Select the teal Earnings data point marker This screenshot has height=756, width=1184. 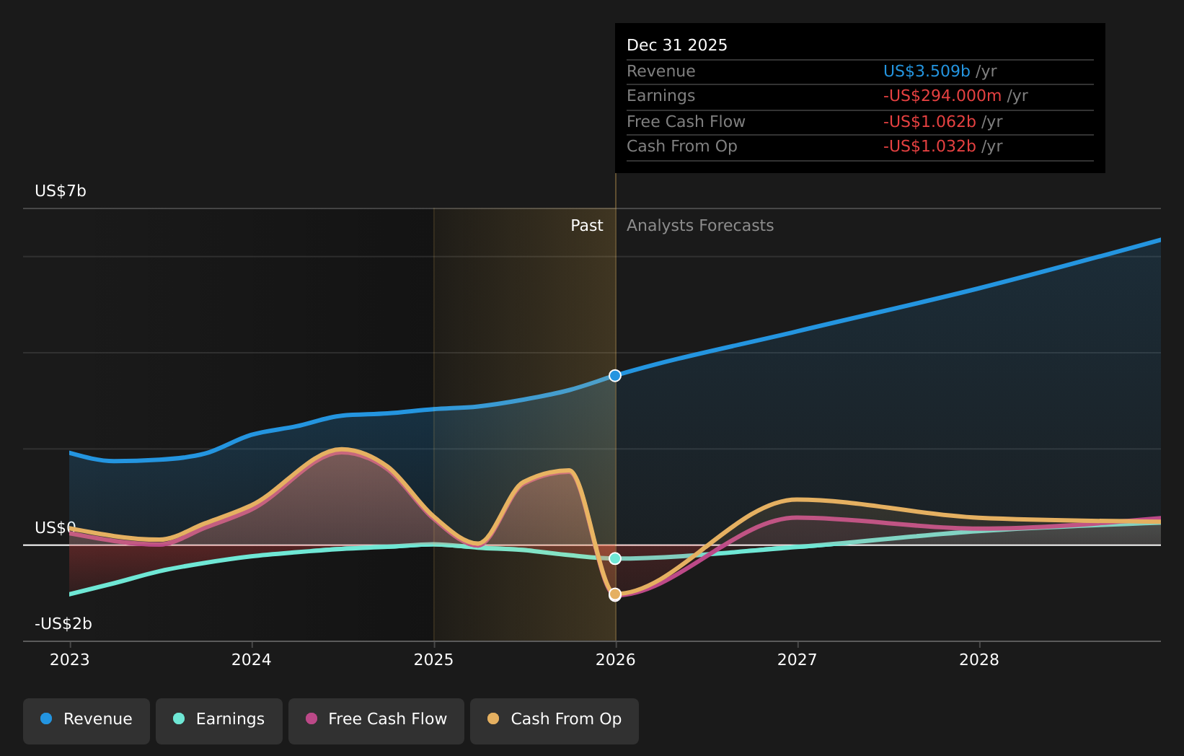coord(614,558)
